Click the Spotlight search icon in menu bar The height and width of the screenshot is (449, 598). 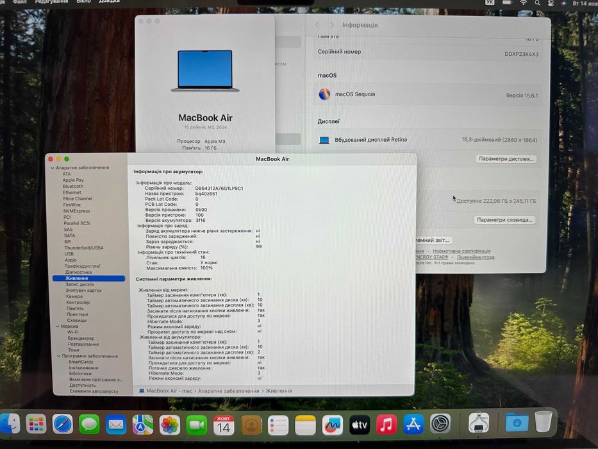(537, 3)
